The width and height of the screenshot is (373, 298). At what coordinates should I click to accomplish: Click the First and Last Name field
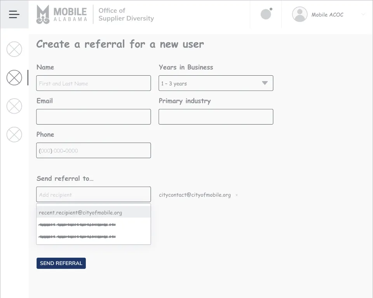point(93,83)
